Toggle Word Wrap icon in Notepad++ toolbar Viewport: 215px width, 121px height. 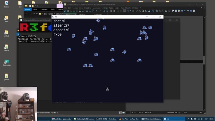pos(125,11)
